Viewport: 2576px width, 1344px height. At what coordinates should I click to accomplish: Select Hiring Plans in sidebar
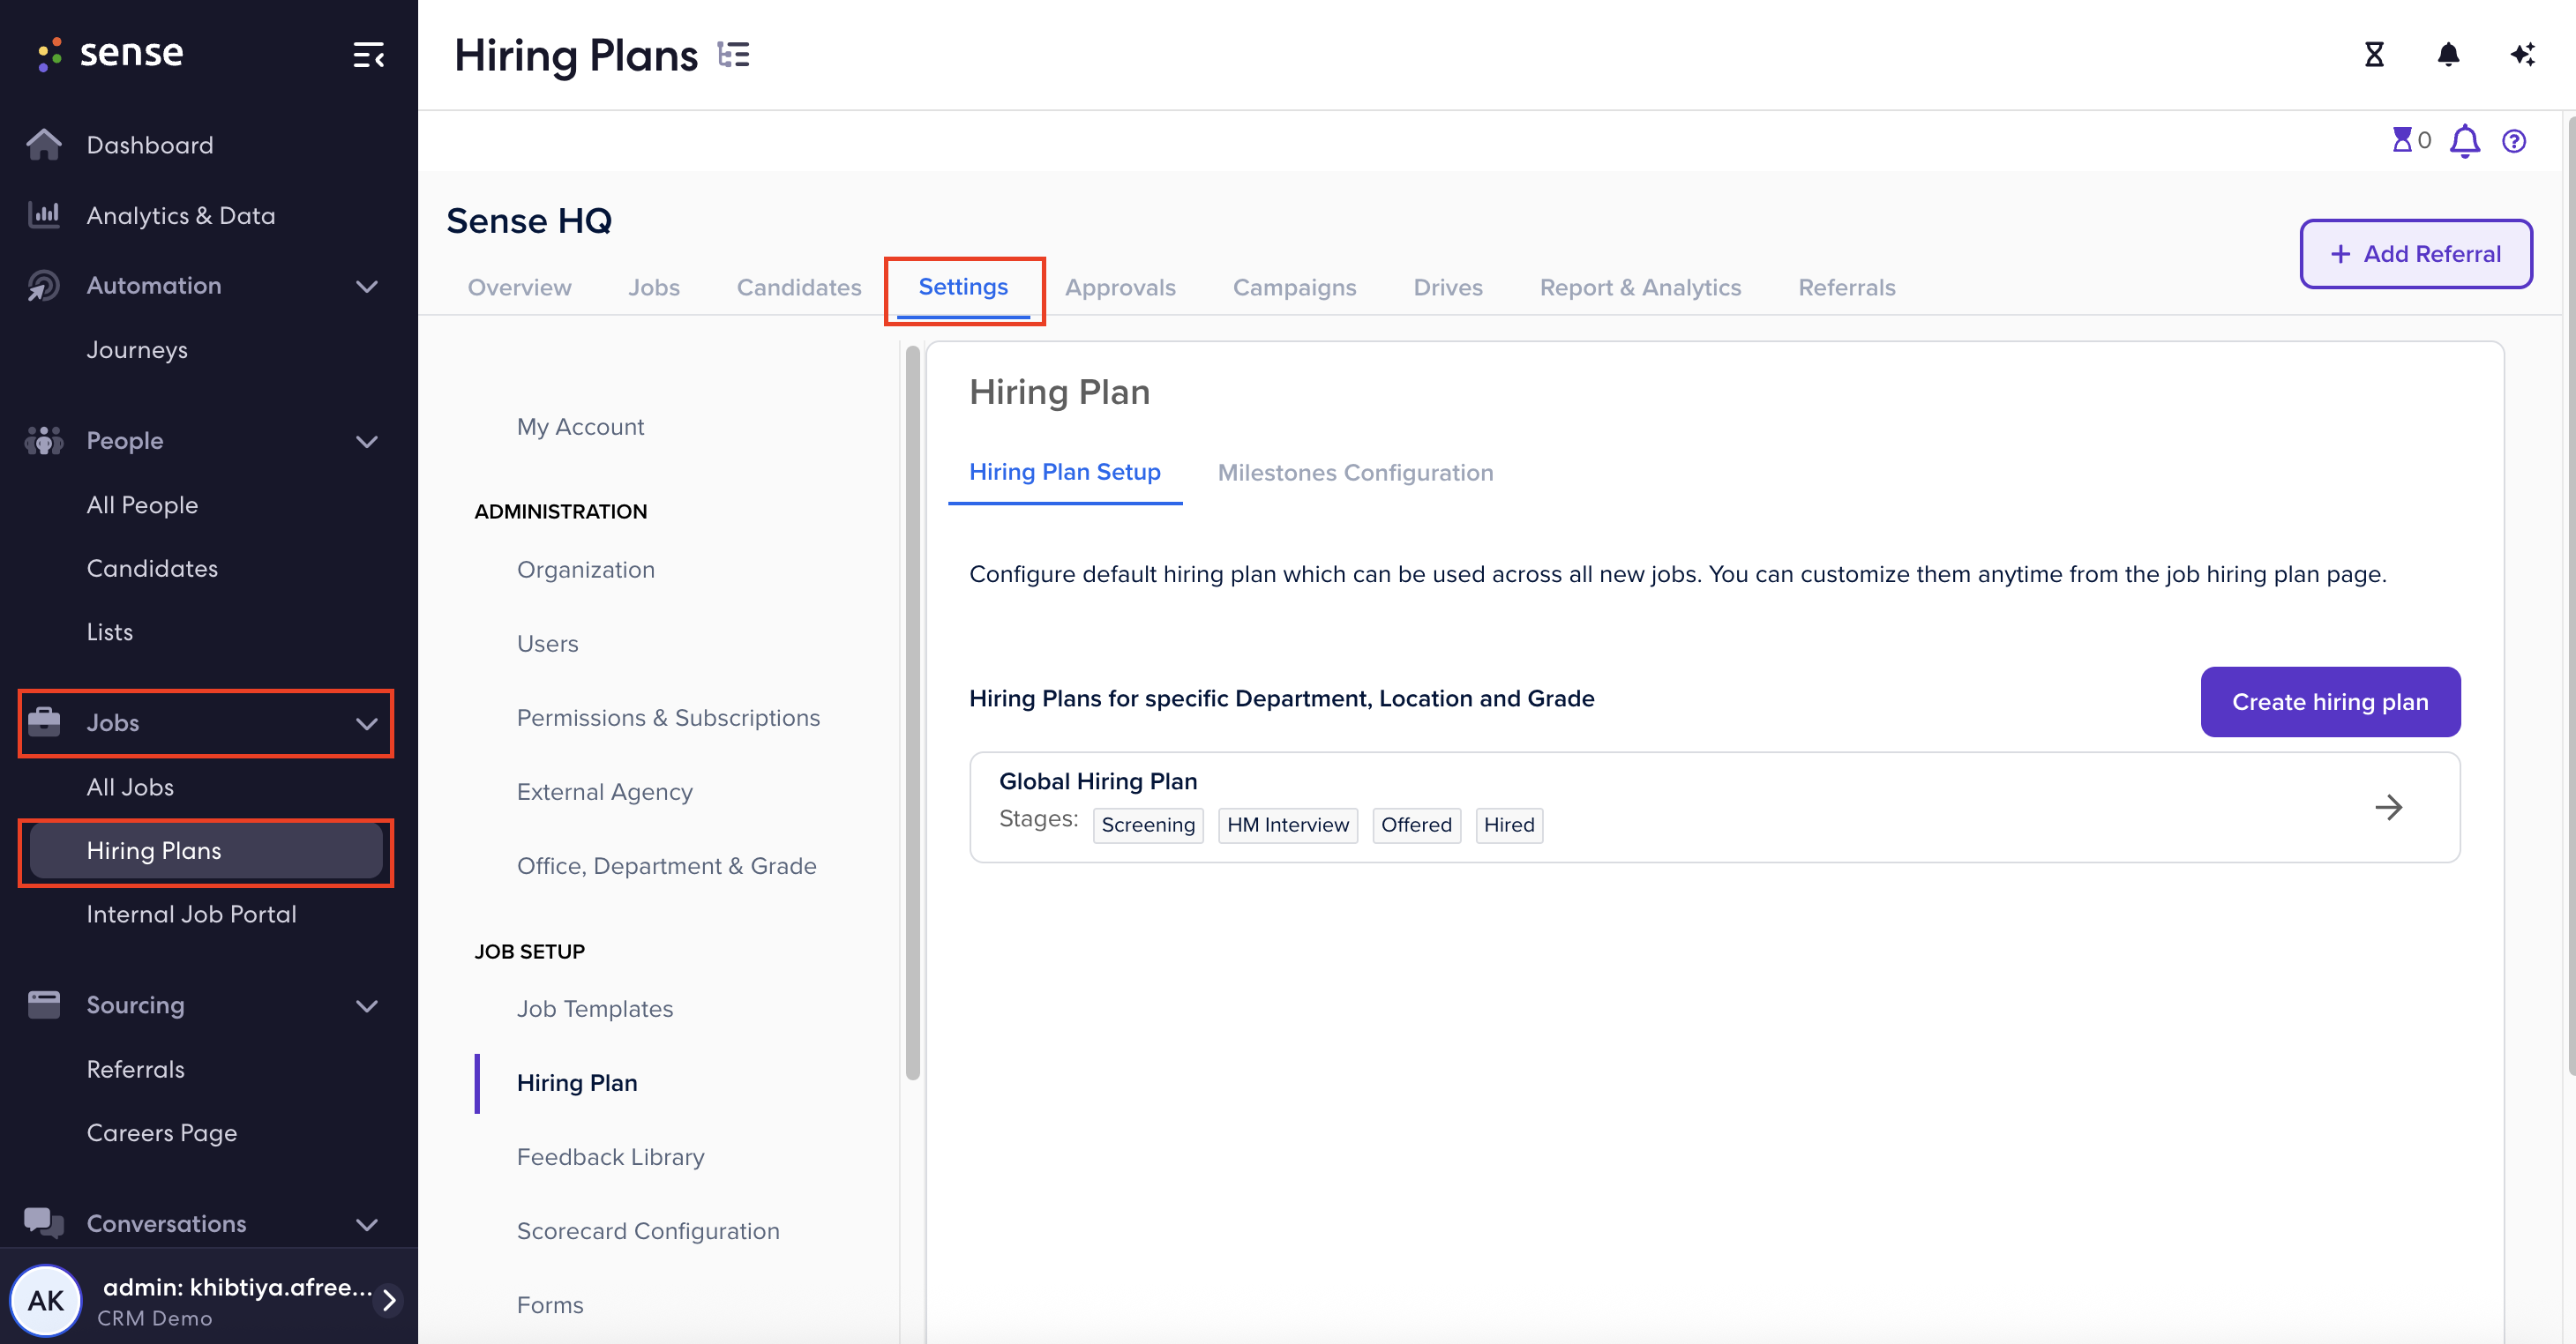206,851
